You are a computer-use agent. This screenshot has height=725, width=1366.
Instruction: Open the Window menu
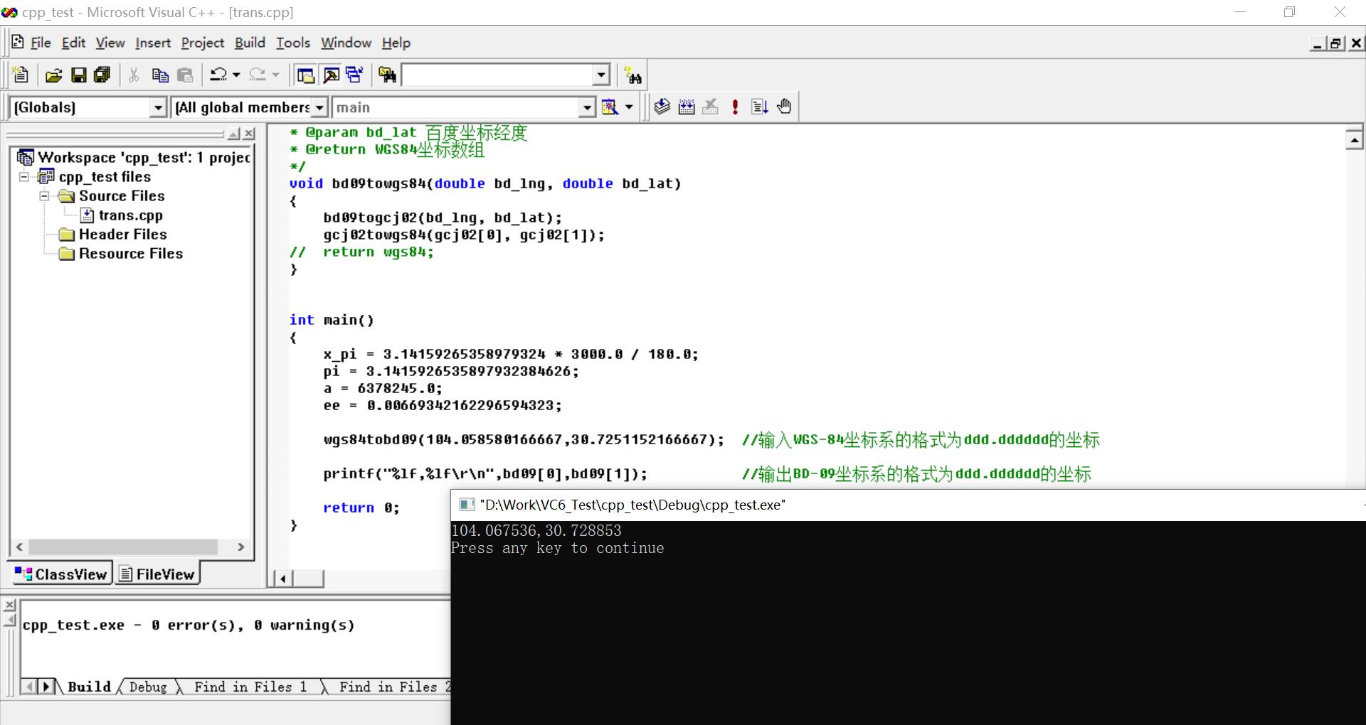coord(346,43)
